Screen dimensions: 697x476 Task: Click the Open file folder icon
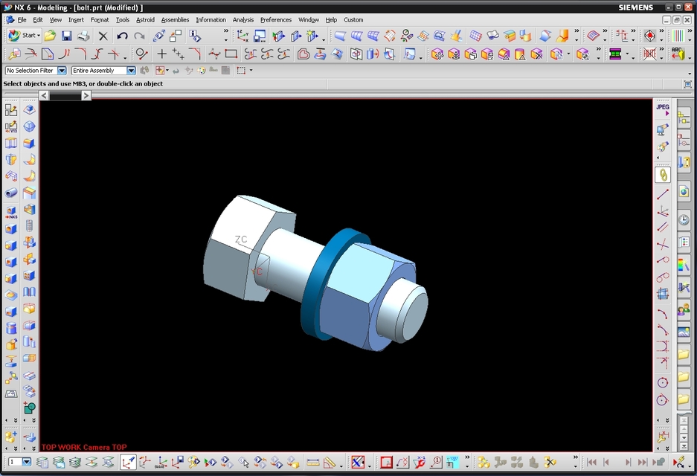coord(51,36)
